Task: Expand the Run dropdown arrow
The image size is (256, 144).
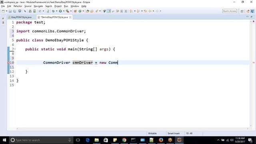Action: [x=64, y=11]
